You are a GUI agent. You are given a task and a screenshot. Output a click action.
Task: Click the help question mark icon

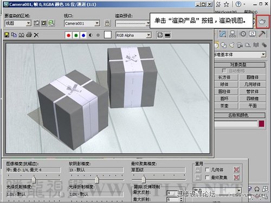click(238, 4)
